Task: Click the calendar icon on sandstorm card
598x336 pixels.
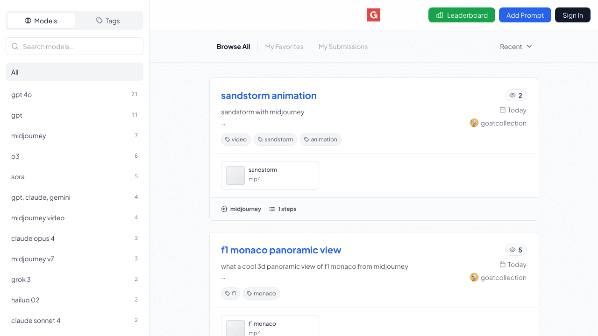Action: click(503, 110)
